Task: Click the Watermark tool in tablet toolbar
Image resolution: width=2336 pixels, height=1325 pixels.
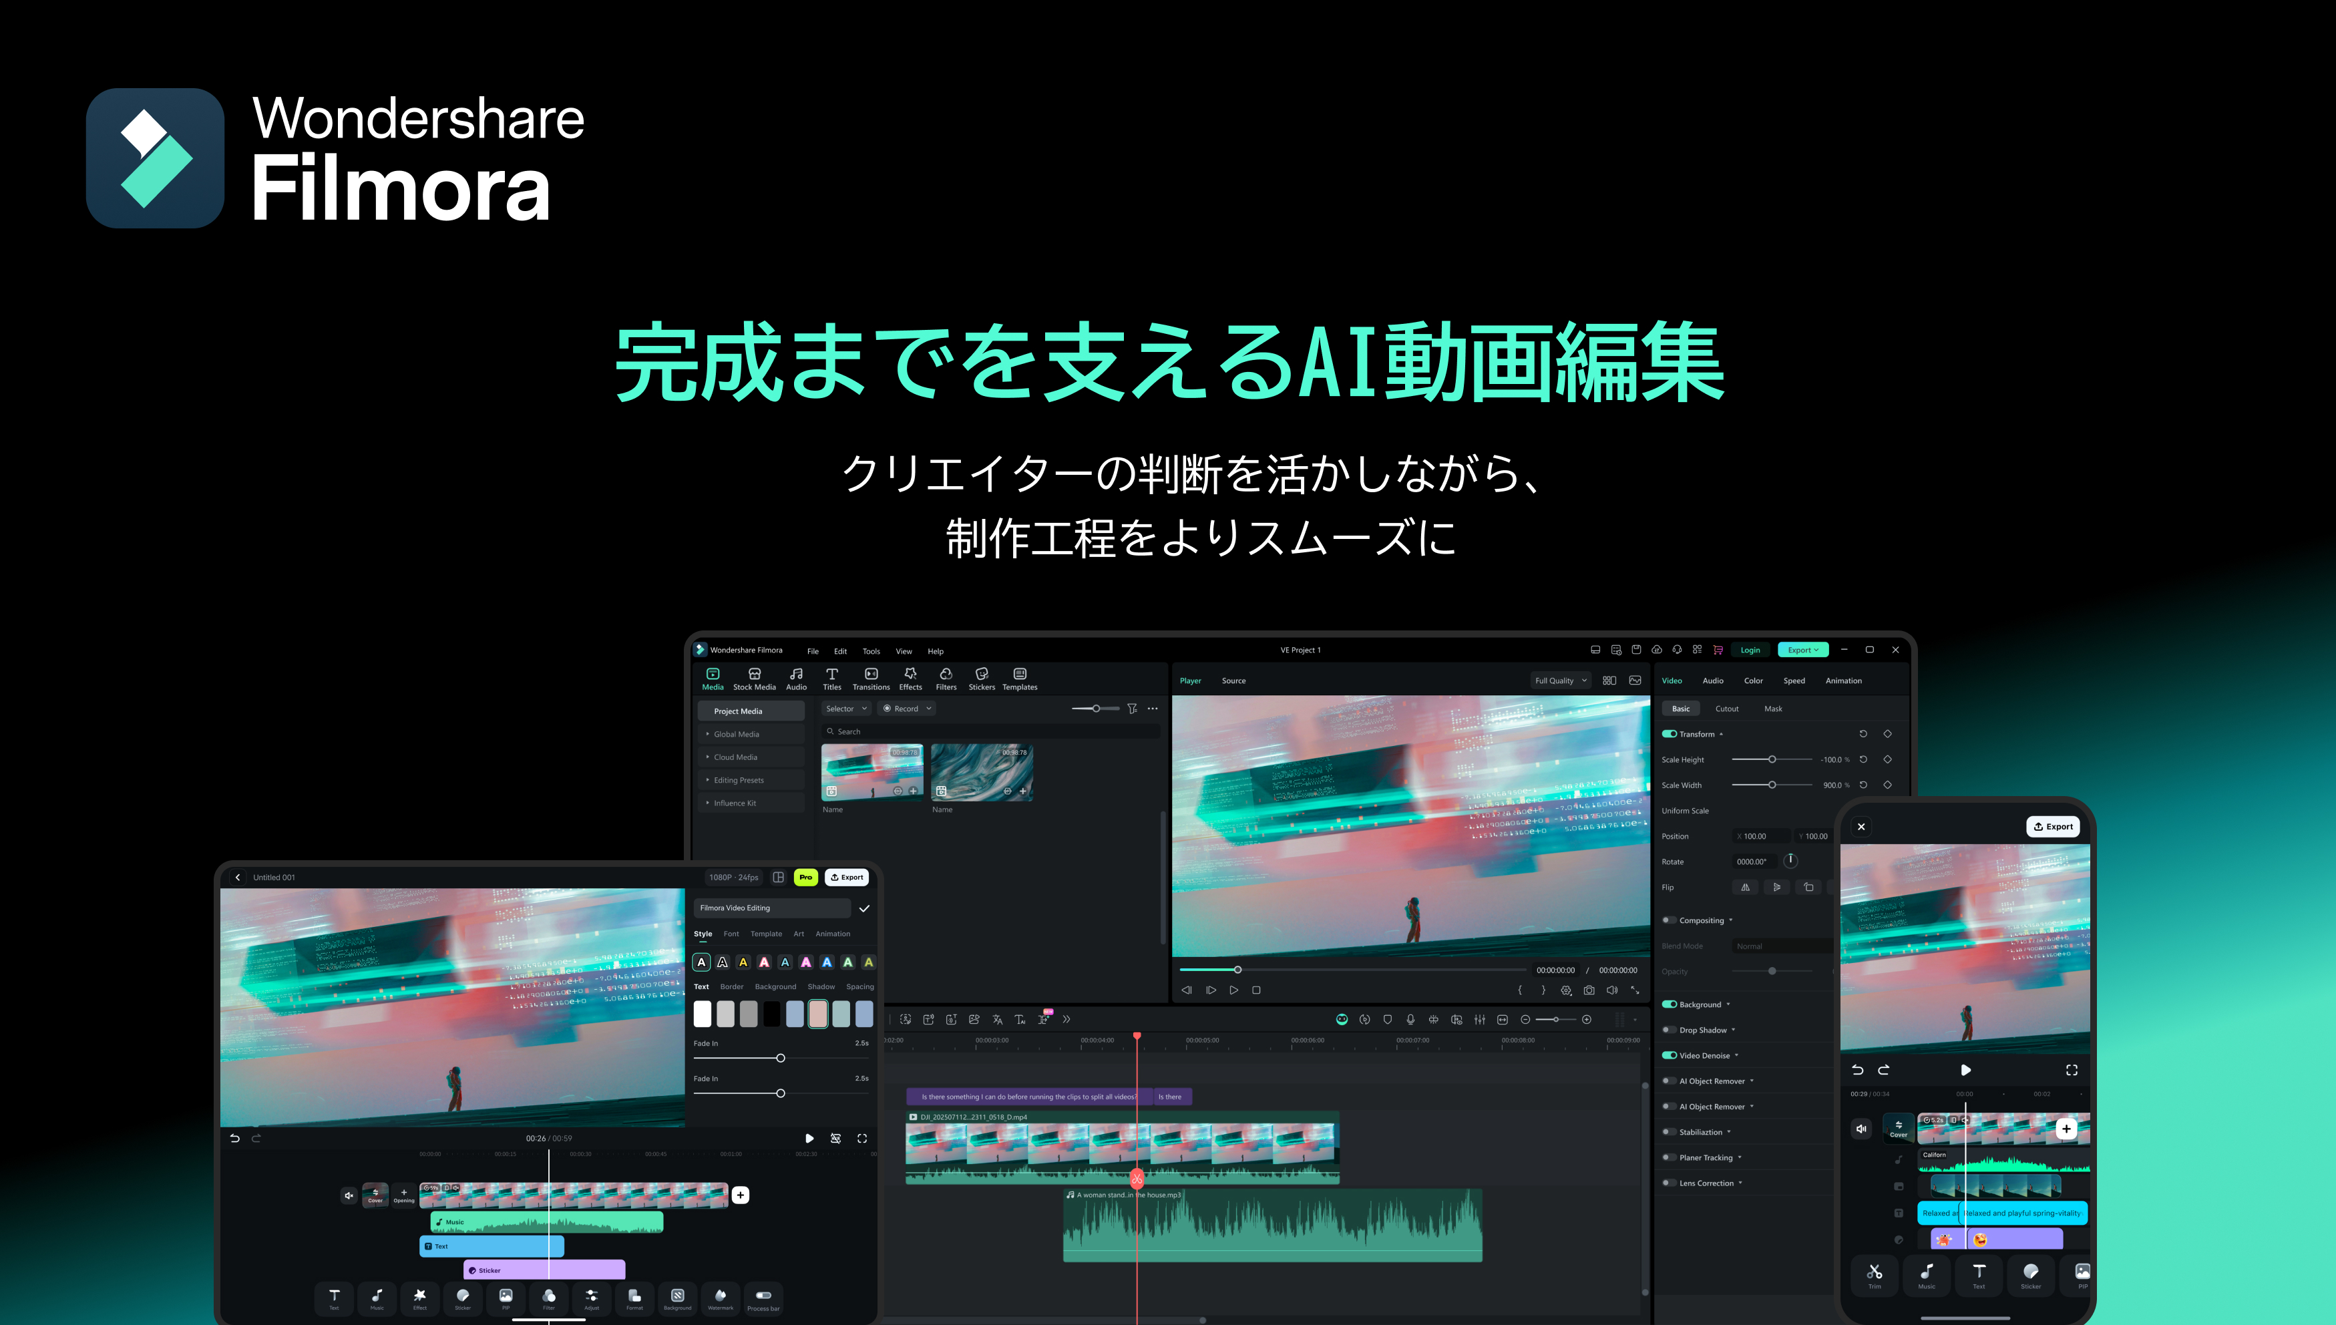Action: [721, 1298]
